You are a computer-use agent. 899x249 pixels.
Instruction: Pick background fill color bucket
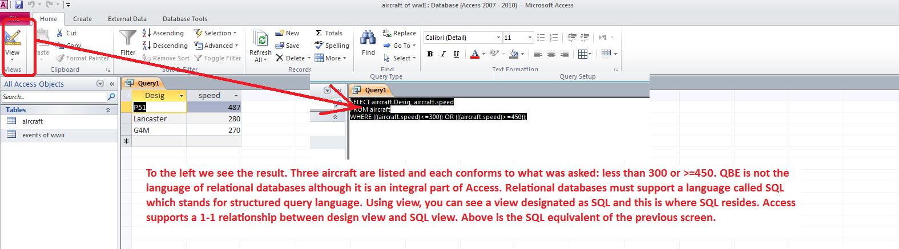tap(513, 54)
